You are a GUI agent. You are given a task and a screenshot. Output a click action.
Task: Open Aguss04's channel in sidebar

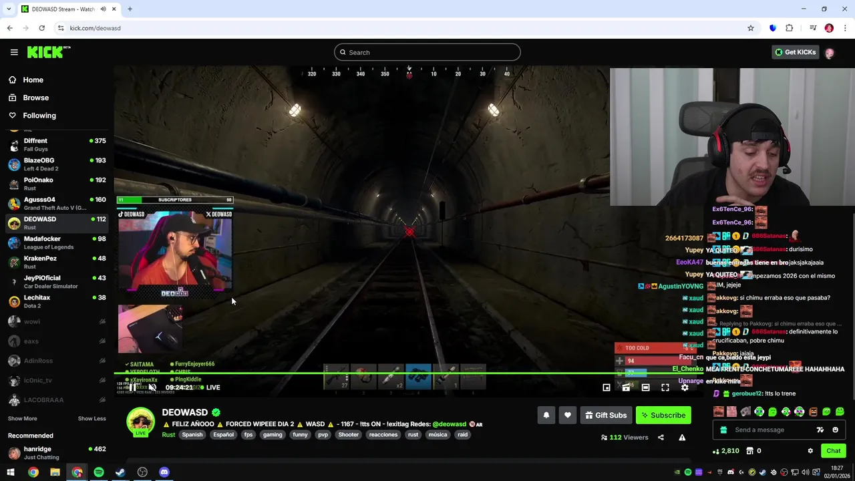(x=57, y=203)
